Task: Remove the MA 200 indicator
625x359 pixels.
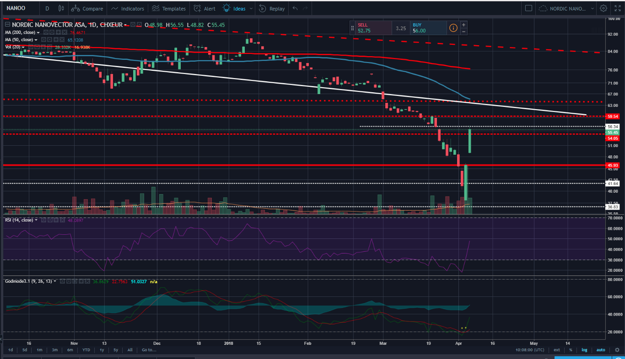Action: [x=65, y=32]
